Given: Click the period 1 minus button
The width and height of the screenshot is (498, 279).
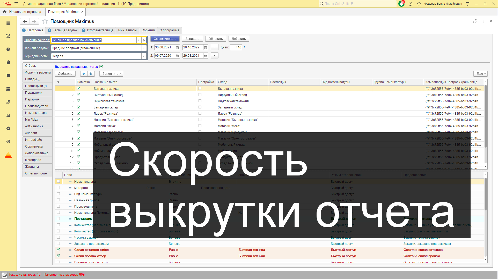Looking at the screenshot, I should [214, 47].
